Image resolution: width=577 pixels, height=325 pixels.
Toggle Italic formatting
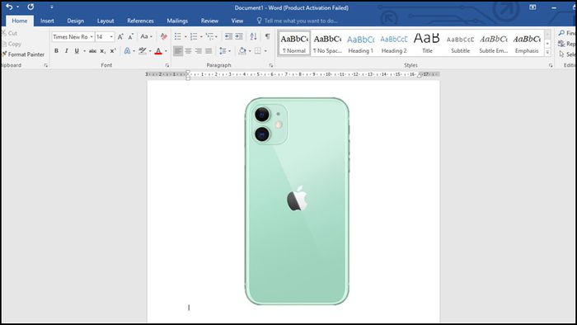click(66, 51)
